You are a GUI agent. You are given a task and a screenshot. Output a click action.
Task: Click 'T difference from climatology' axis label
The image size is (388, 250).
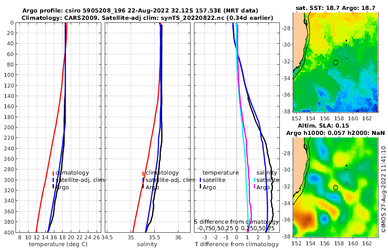click(237, 244)
